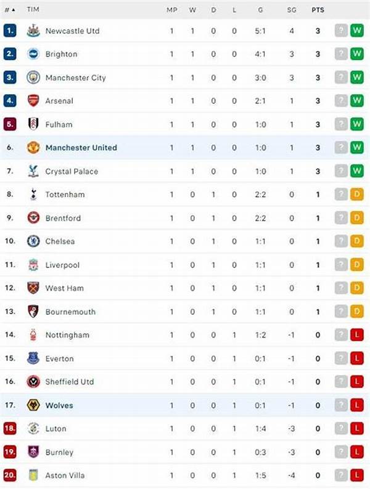Click the Aston Villa club crest
370x489 pixels.
tap(33, 475)
